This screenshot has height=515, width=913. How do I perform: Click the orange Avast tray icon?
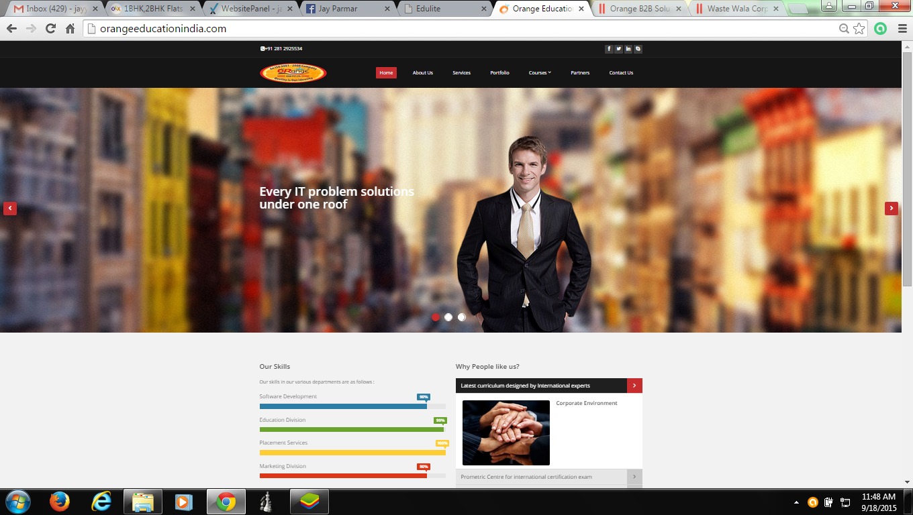click(813, 502)
